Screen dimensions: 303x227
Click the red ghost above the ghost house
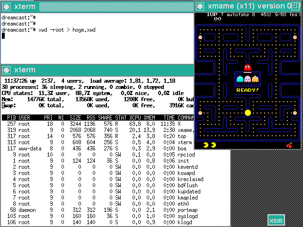(247, 68)
